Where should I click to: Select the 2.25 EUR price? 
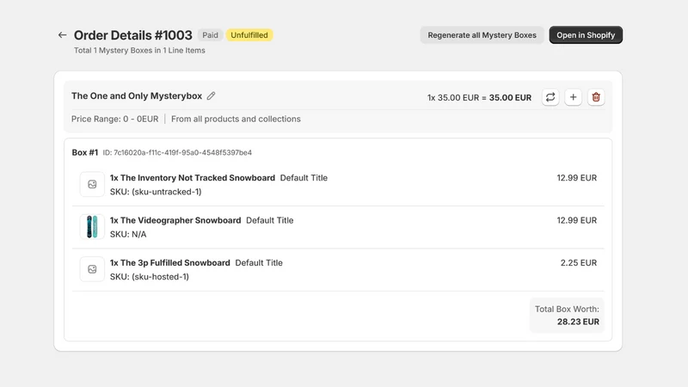578,263
